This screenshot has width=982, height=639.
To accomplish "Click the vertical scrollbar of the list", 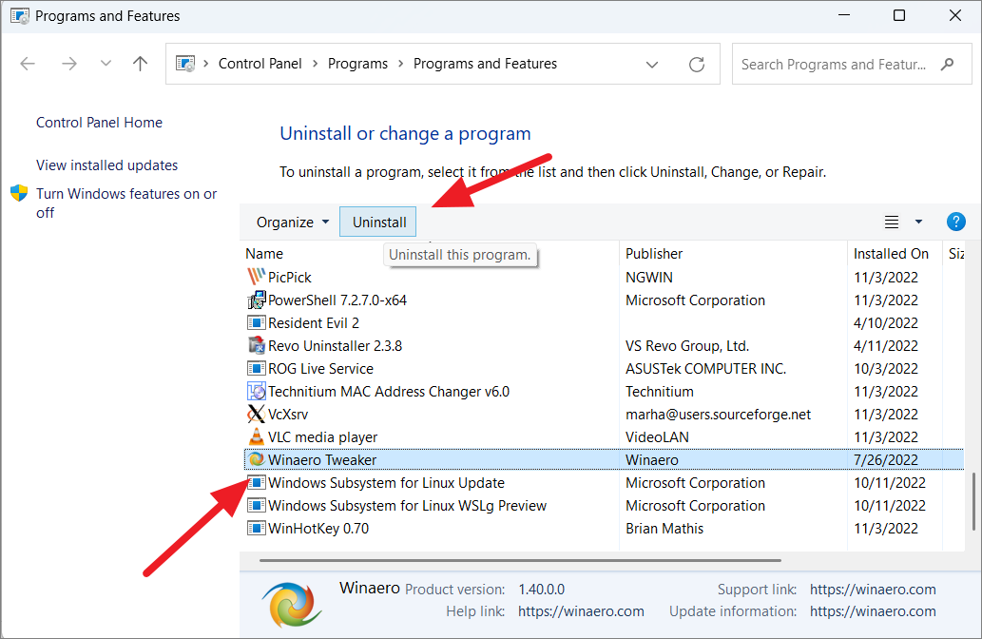I will [973, 501].
